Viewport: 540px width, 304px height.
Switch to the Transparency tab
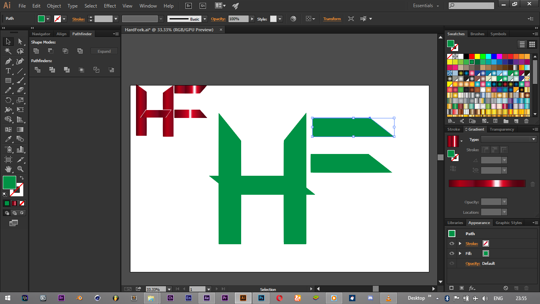click(502, 129)
